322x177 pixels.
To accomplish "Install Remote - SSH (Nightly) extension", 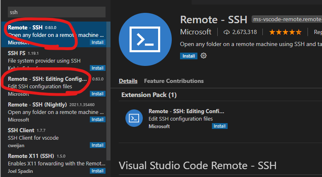I will (98, 119).
